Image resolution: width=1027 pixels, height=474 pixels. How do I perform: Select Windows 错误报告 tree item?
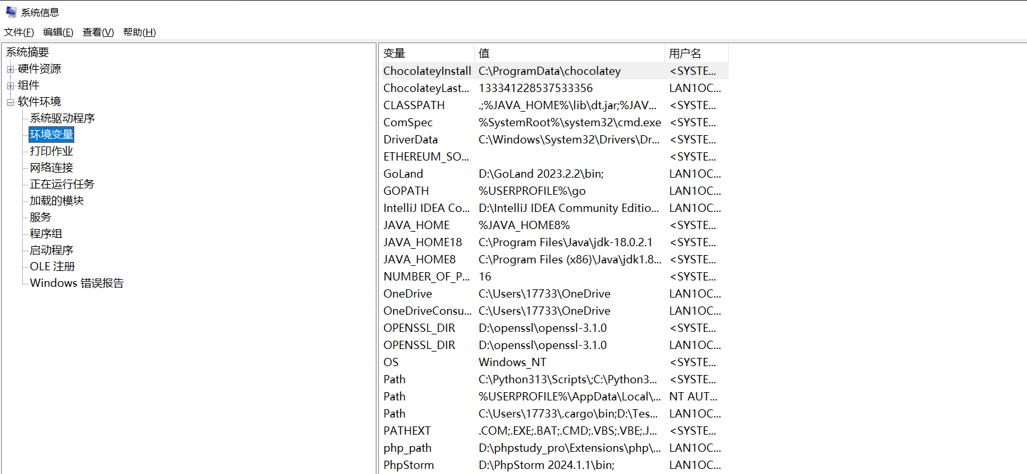tap(76, 283)
